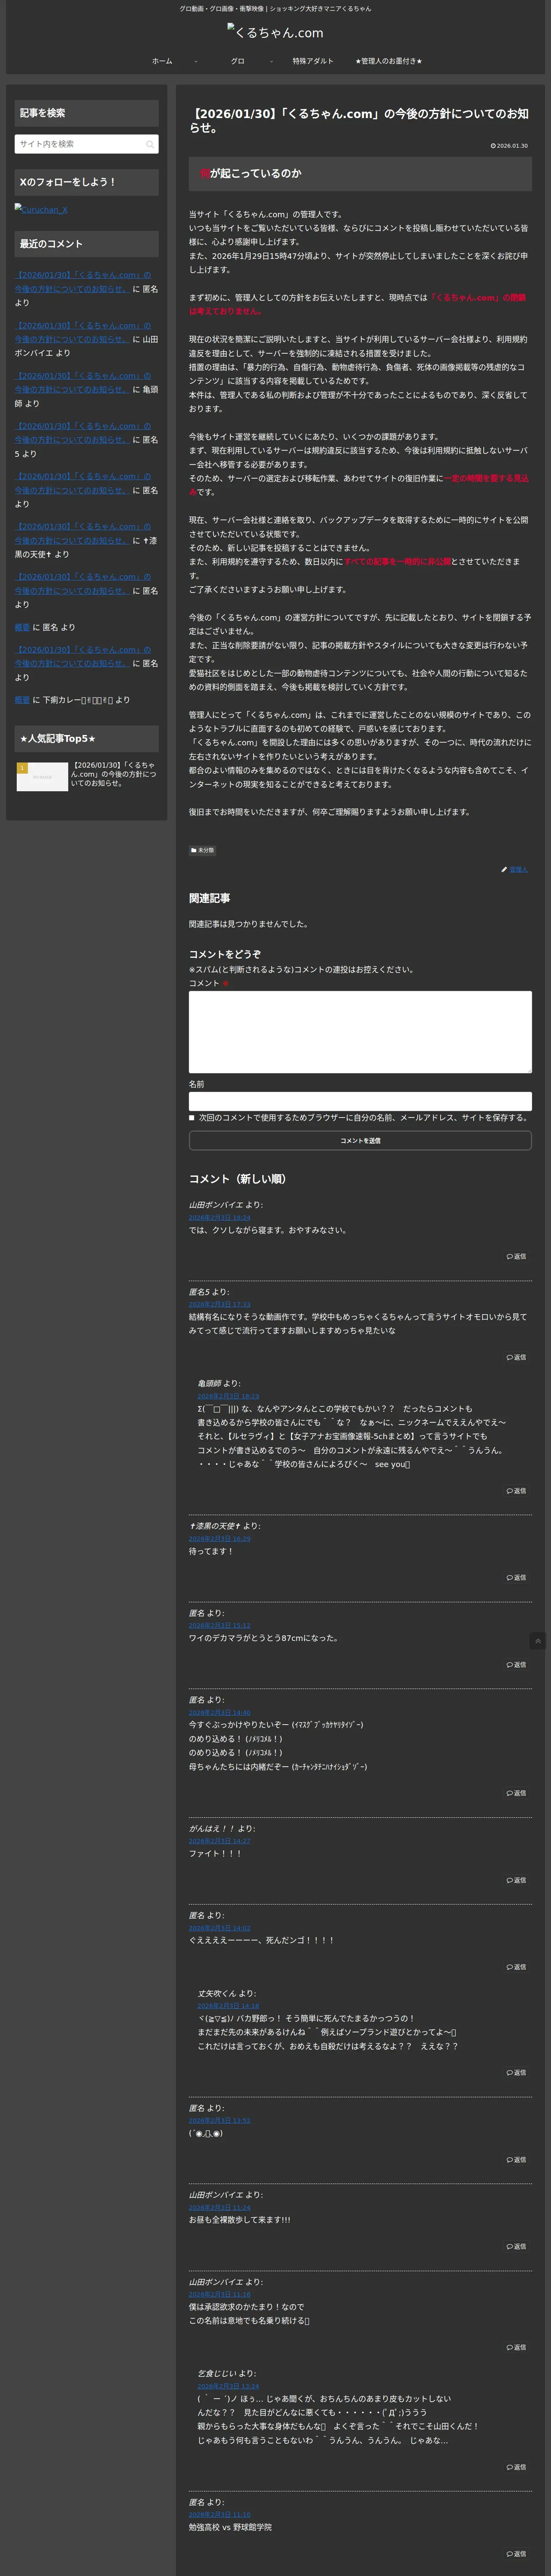Reply to 山田ボンバイエ's 11:24 comment
Viewport: 551px width, 2576px height.
point(516,2247)
